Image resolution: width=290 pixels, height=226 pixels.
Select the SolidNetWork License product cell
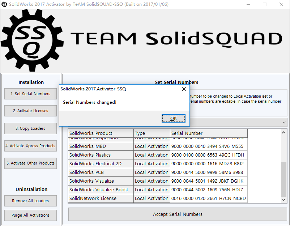point(101,199)
